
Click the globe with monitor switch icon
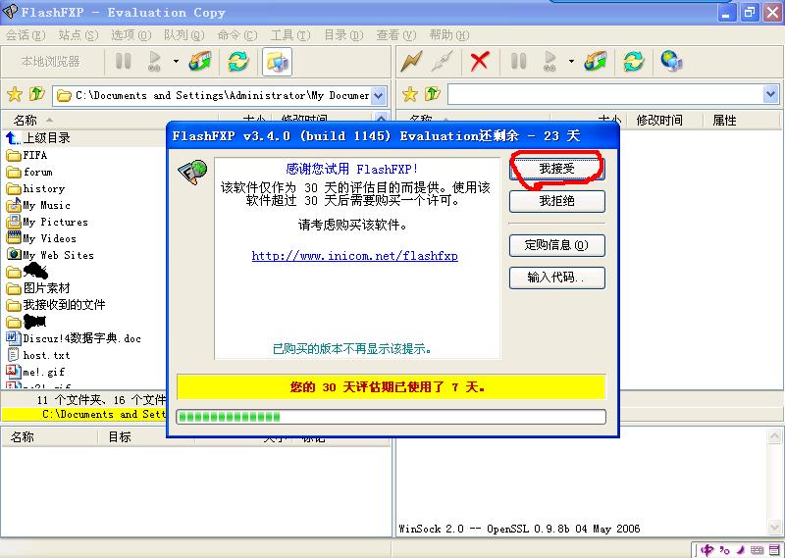click(671, 61)
